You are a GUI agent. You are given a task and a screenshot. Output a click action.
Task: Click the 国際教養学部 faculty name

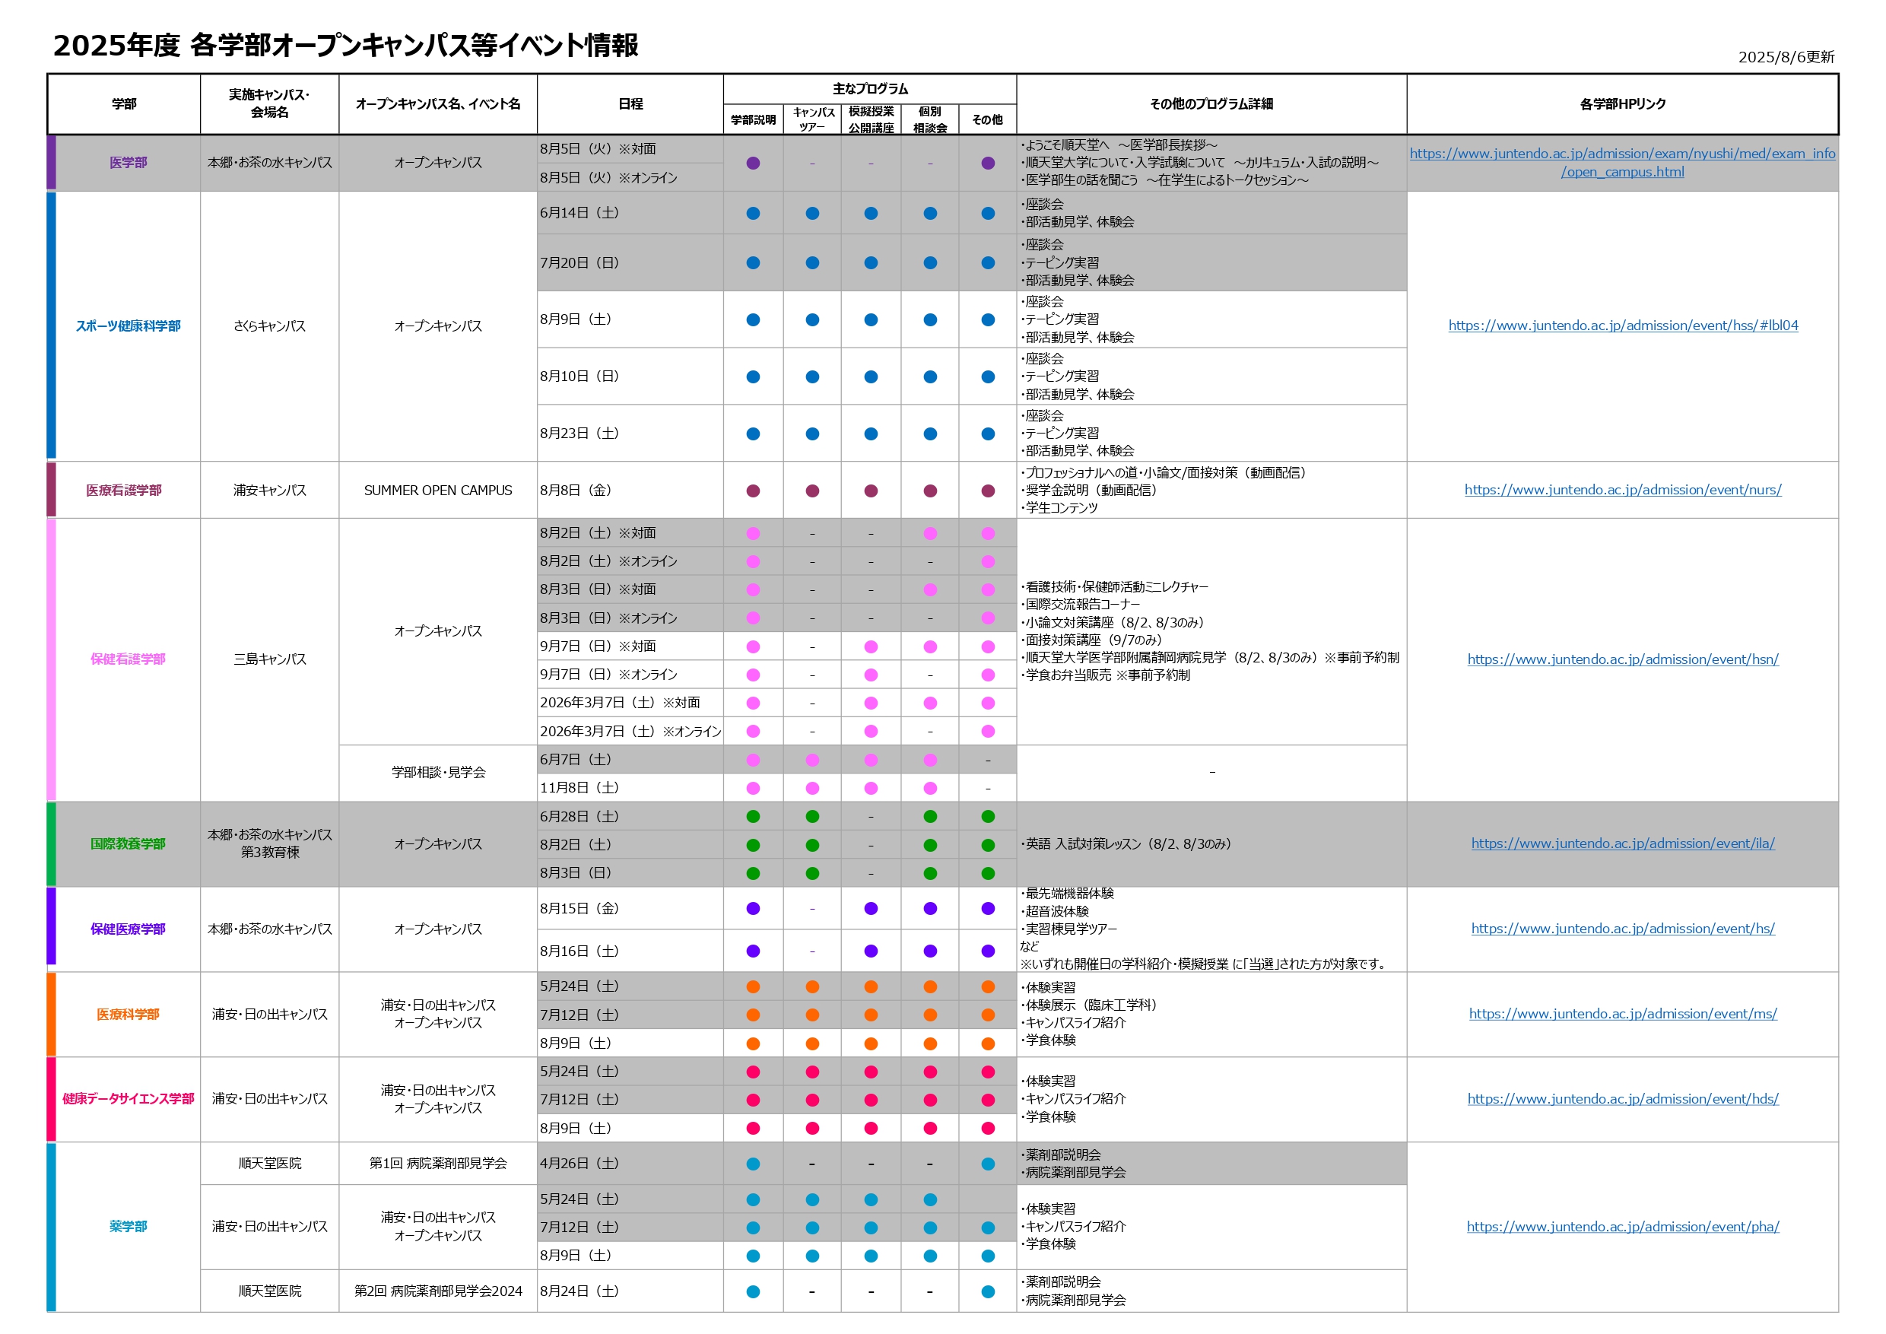[129, 843]
